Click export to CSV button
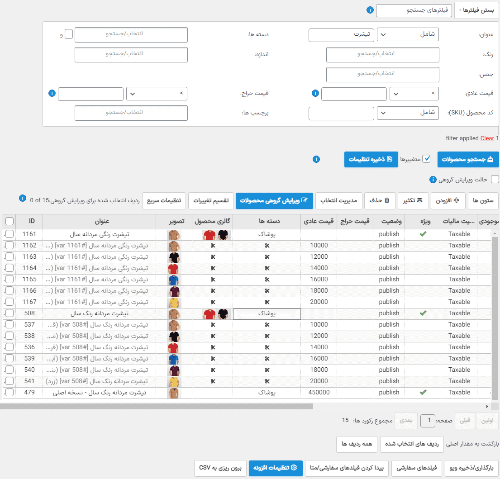 coord(220,468)
